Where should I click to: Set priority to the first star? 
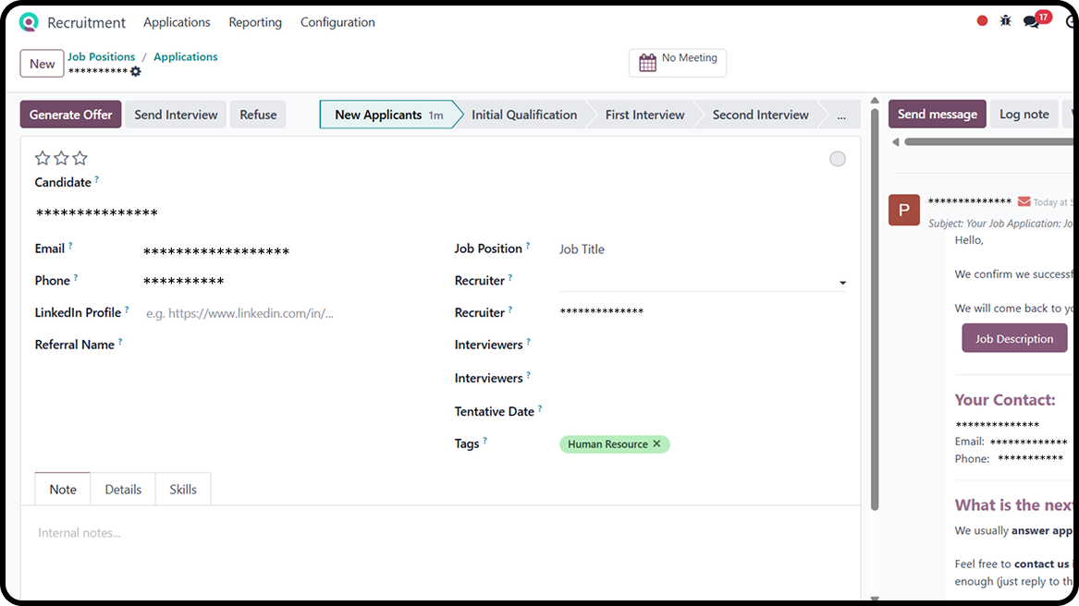pyautogui.click(x=43, y=158)
